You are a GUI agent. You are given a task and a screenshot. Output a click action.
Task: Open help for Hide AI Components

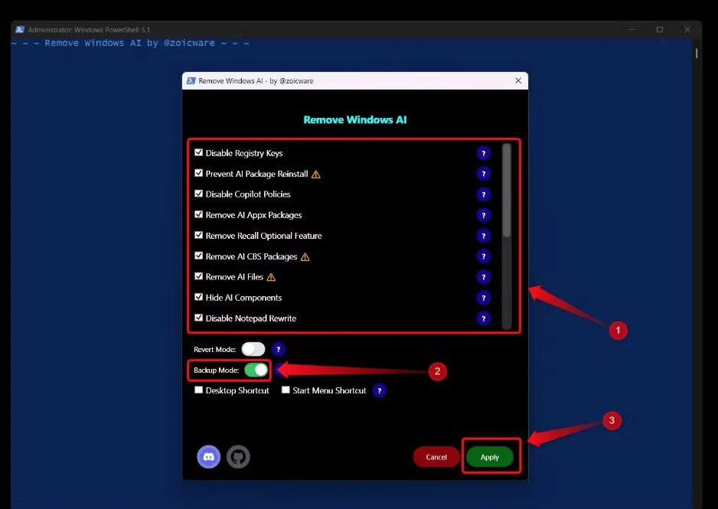pyautogui.click(x=484, y=298)
